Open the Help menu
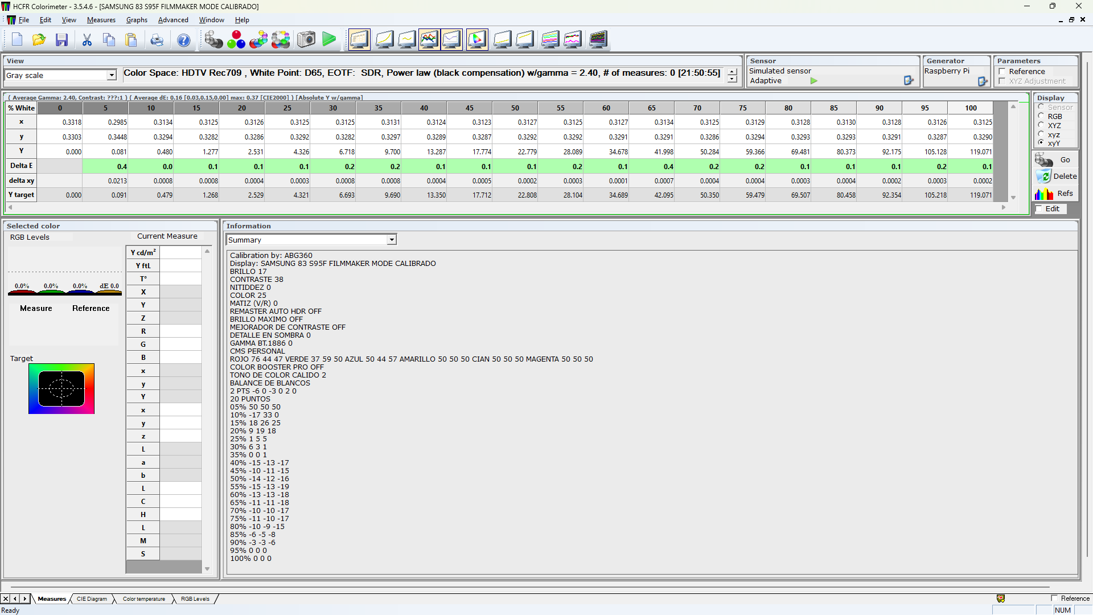Screen dimensions: 1093x615 point(242,20)
